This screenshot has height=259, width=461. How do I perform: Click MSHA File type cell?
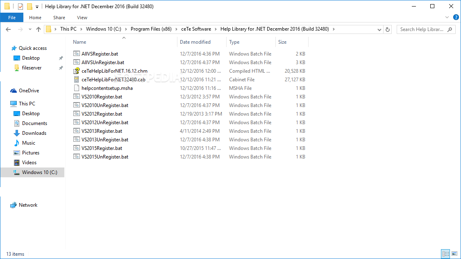click(x=240, y=88)
